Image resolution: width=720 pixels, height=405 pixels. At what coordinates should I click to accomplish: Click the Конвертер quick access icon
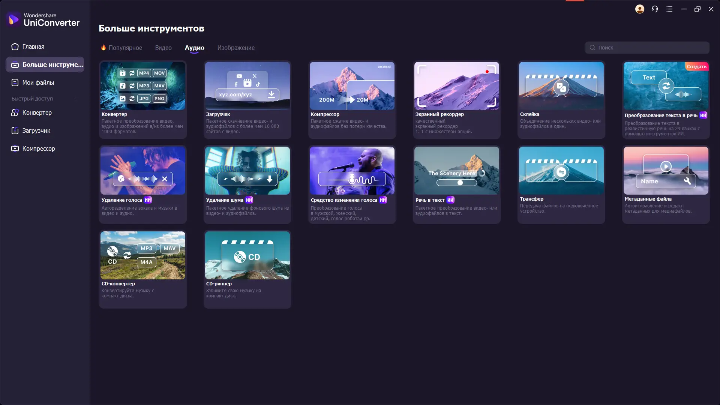click(15, 112)
